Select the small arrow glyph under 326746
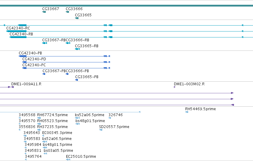253x161 pixels. (x=110, y=118)
